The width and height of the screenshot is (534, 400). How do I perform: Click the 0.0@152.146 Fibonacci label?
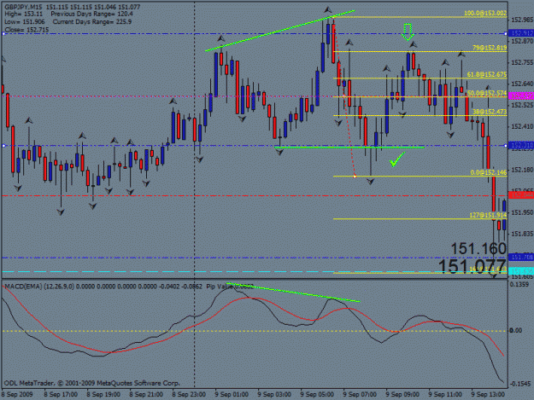(x=489, y=172)
